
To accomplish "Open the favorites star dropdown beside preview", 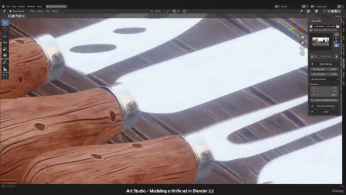I will [x=336, y=38].
